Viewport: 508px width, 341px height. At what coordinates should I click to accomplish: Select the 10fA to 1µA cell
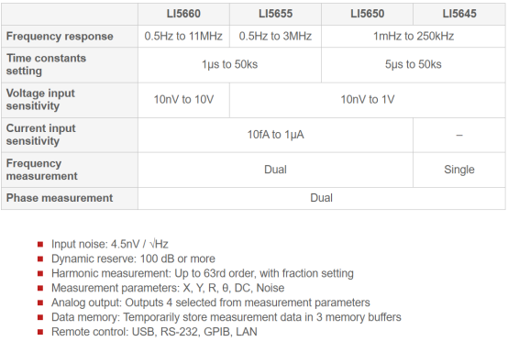275,135
